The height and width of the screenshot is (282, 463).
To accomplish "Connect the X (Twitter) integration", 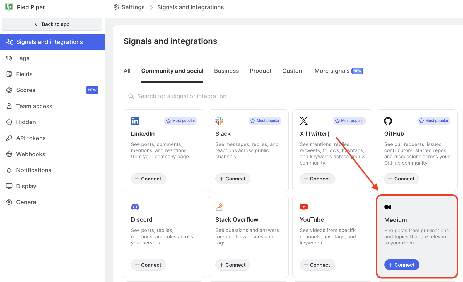I will point(317,179).
